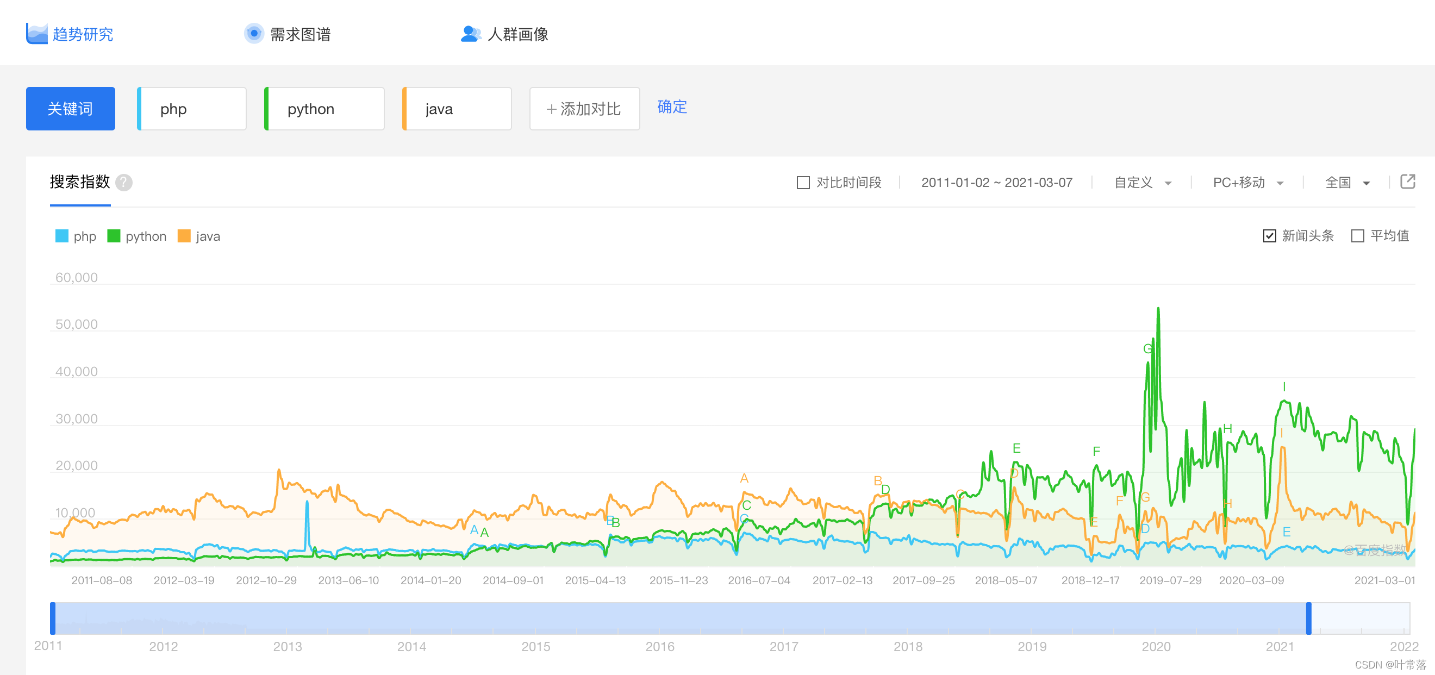The width and height of the screenshot is (1435, 675).
Task: Click the green I news marker on the python line
Action: 1284,387
